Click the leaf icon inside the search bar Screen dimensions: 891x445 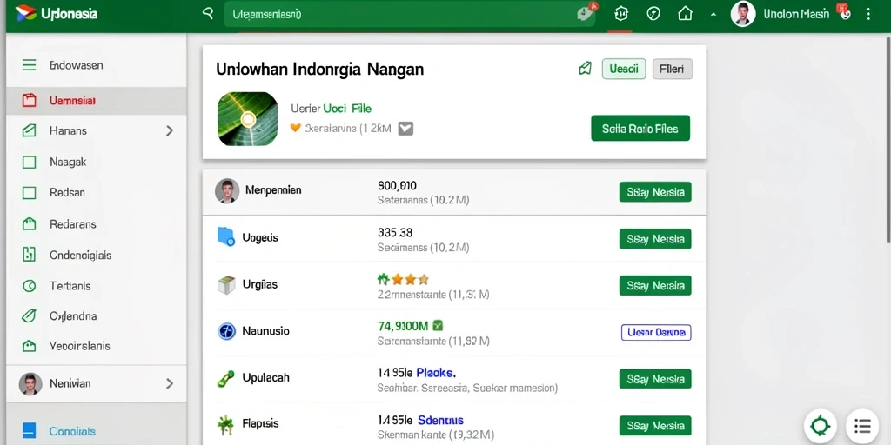coord(584,14)
